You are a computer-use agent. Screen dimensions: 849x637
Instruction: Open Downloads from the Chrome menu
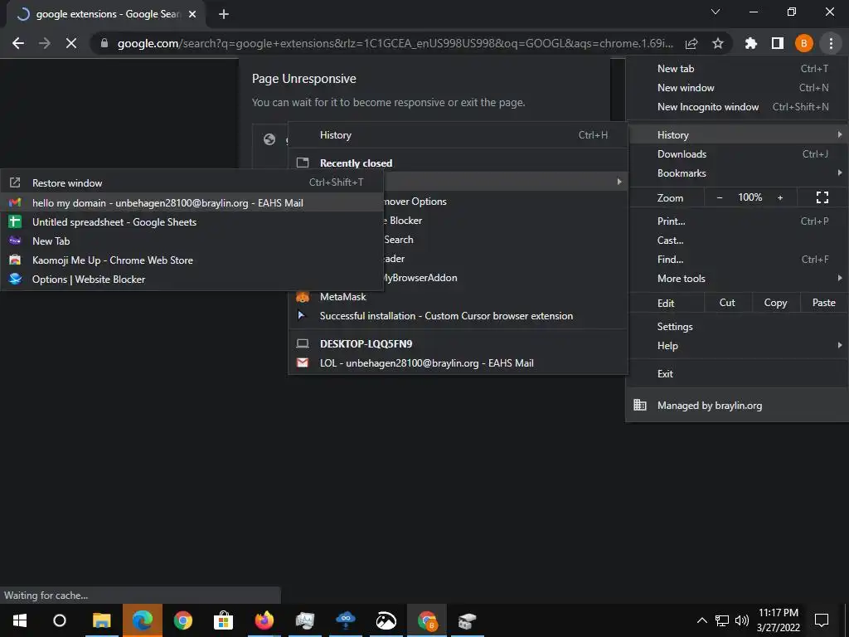click(737, 153)
